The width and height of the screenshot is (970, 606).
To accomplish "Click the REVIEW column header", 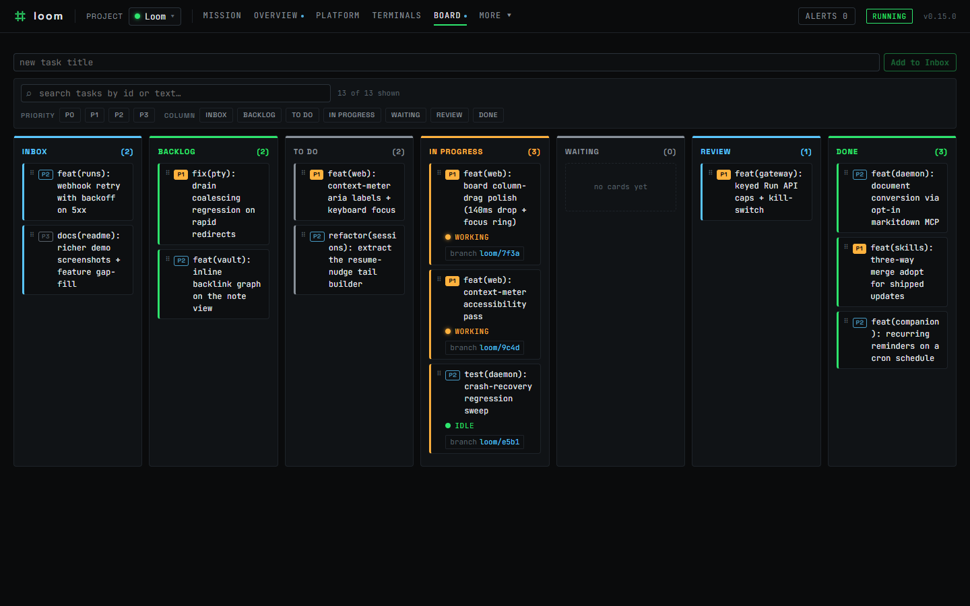I will click(756, 151).
